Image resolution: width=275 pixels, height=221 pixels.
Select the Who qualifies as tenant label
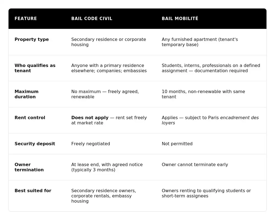[35, 68]
